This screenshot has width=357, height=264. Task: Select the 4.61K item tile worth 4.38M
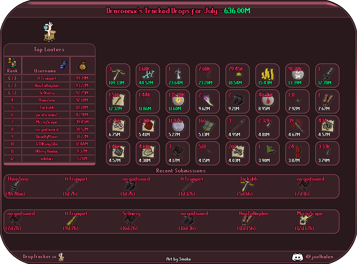(x=148, y=153)
